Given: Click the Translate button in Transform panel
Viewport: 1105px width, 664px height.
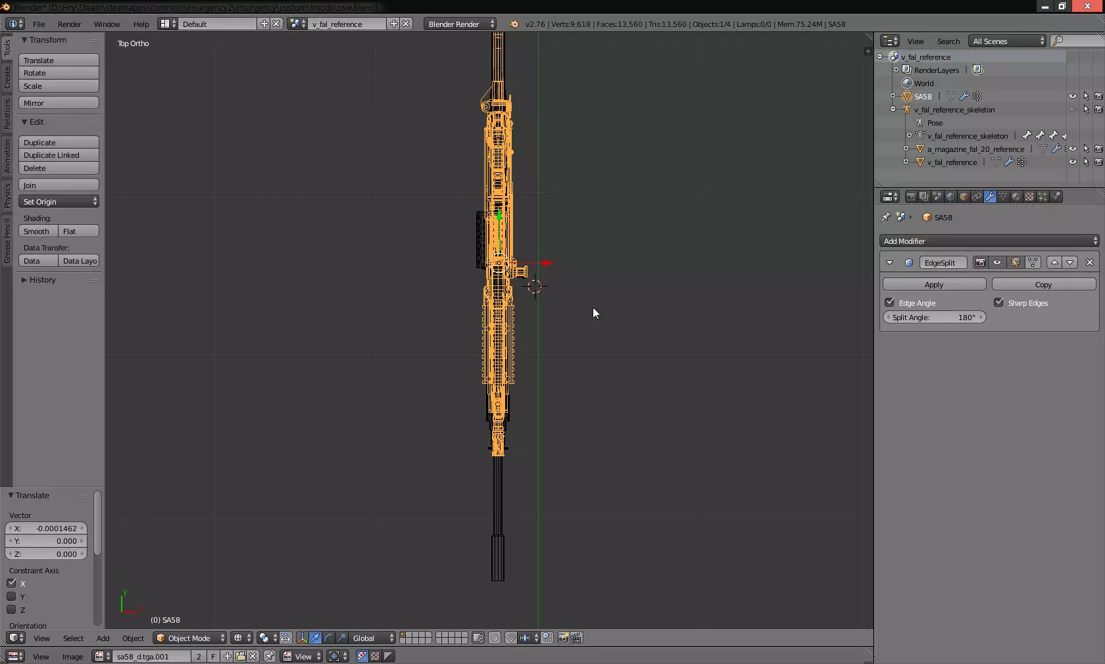Looking at the screenshot, I should click(59, 60).
